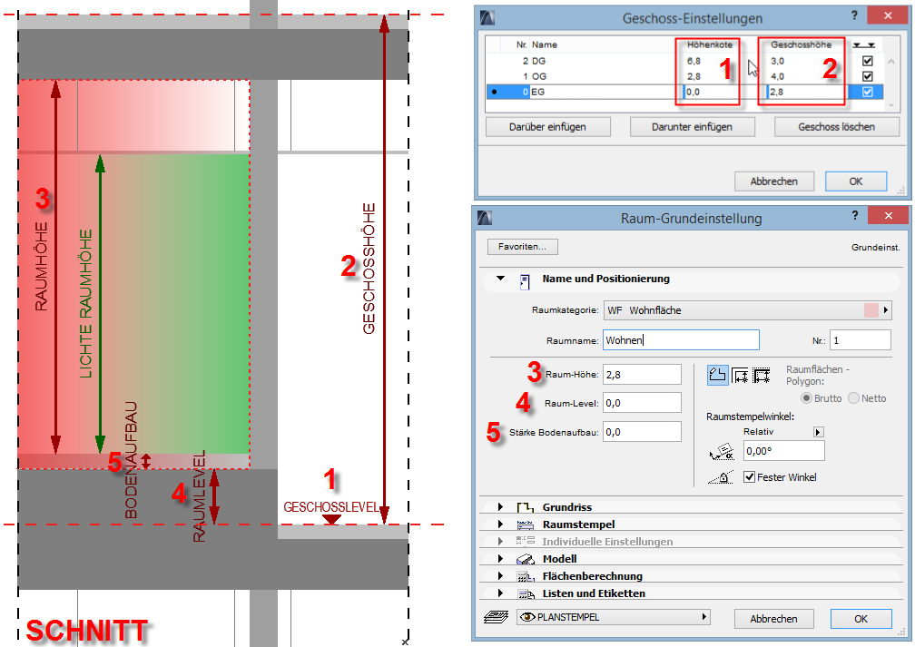The width and height of the screenshot is (915, 647).
Task: Click the Geschoss löschen button
Action: 836,127
